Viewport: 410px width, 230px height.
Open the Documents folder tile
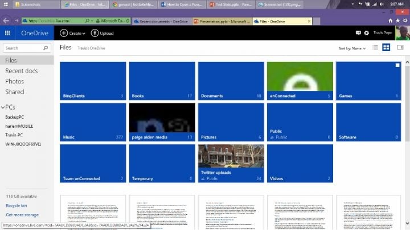pyautogui.click(x=231, y=81)
